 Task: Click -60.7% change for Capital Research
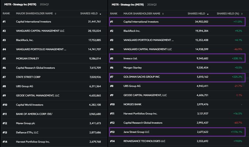[238, 123]
